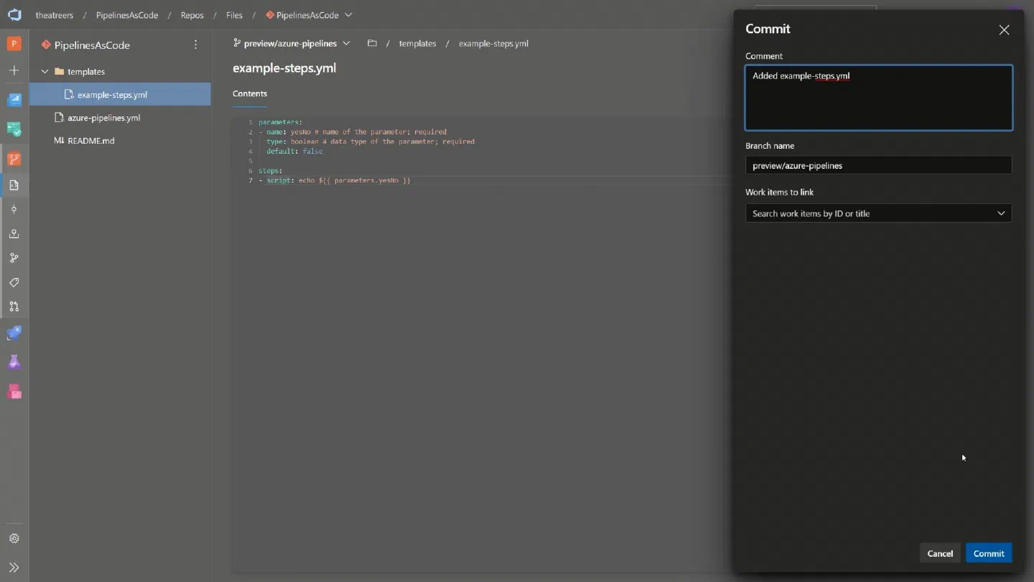Open the Boards hub icon
This screenshot has width=1034, height=582.
click(x=14, y=129)
